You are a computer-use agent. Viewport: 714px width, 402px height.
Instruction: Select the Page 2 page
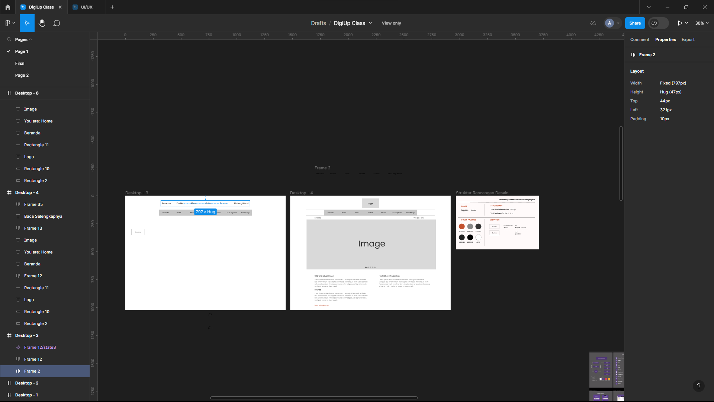point(22,75)
